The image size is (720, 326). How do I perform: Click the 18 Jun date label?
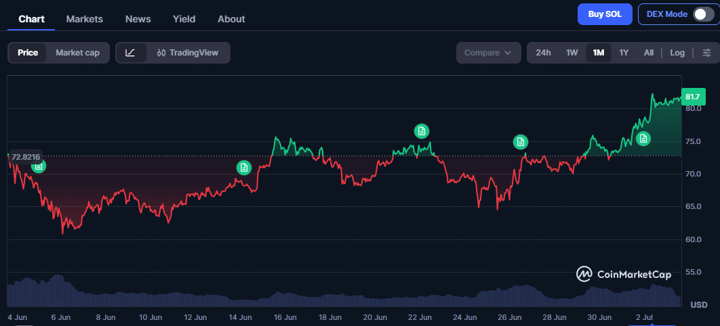(x=329, y=317)
